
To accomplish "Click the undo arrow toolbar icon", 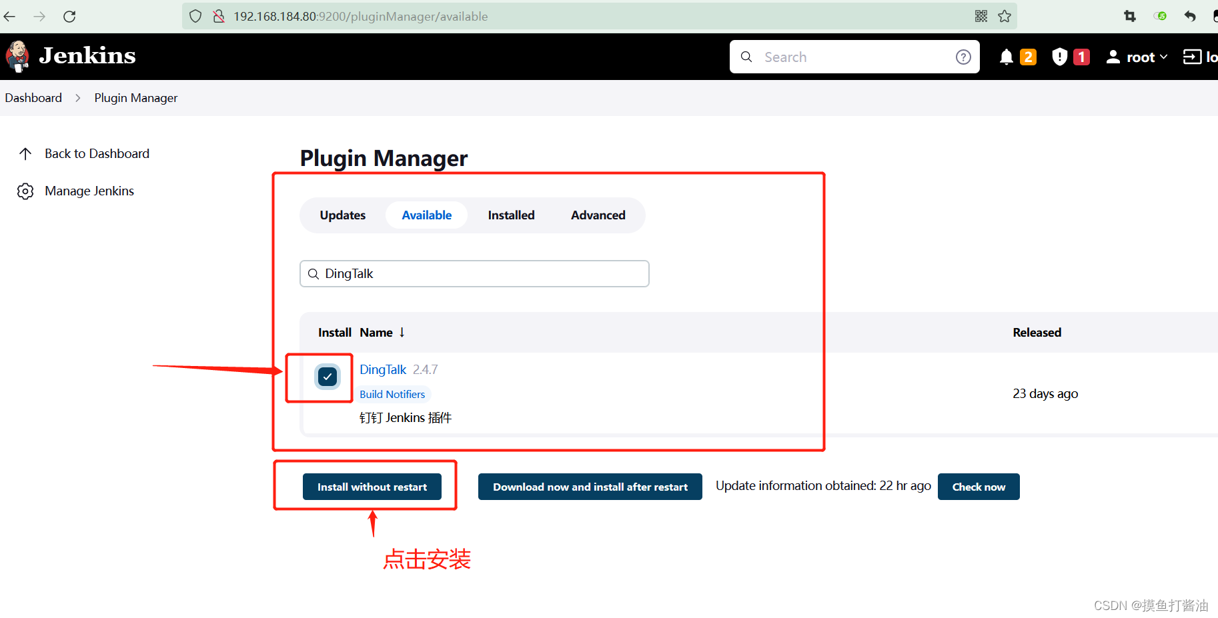I will 1190,16.
